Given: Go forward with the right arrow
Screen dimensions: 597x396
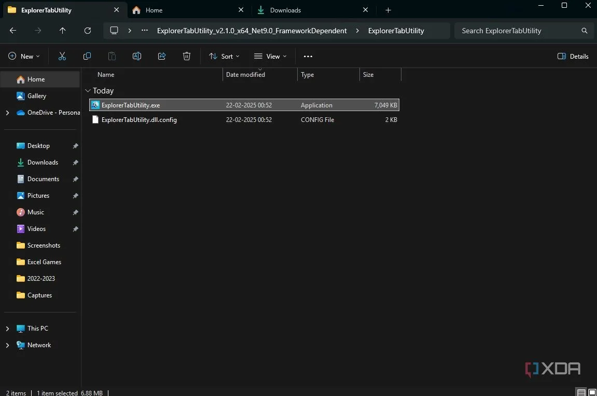Looking at the screenshot, I should (x=38, y=31).
